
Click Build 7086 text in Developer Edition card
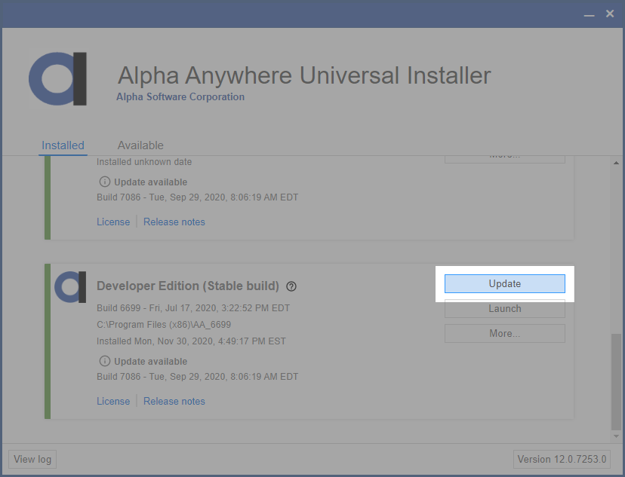[197, 376]
